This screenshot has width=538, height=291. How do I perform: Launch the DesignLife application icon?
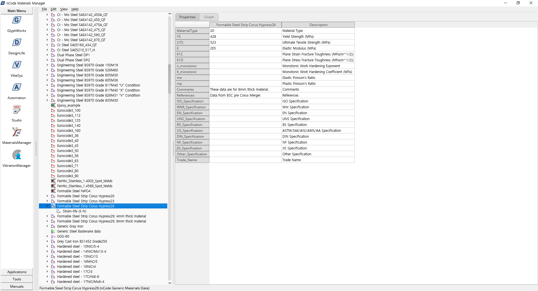[17, 43]
